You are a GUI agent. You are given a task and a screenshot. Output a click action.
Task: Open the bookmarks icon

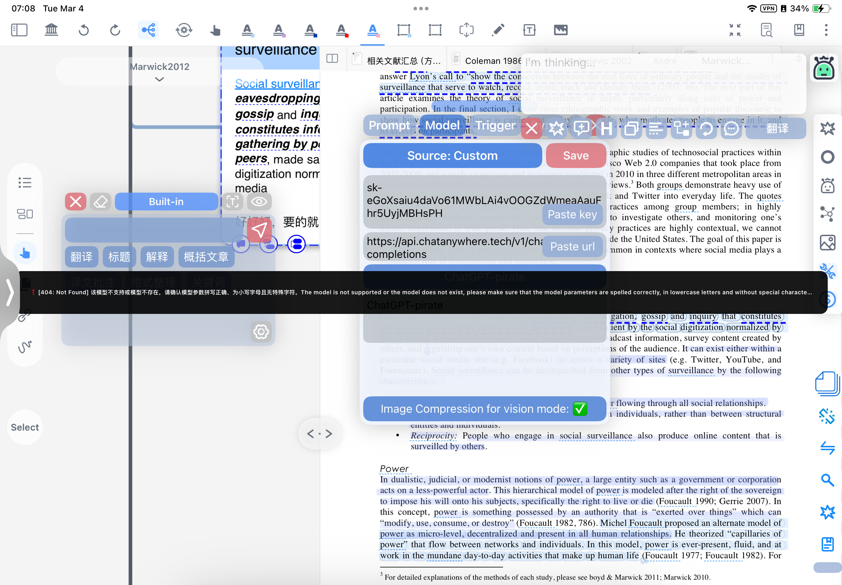pyautogui.click(x=799, y=30)
